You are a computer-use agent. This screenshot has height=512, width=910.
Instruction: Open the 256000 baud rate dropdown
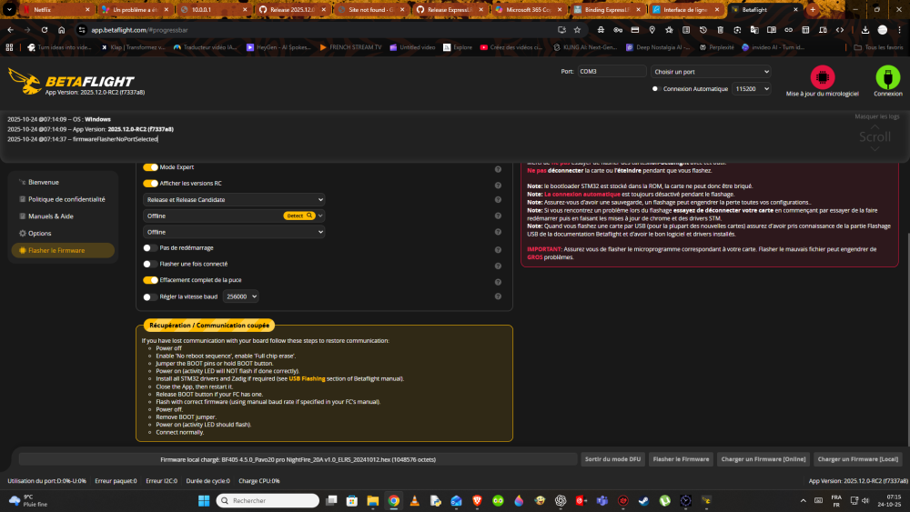[241, 296]
